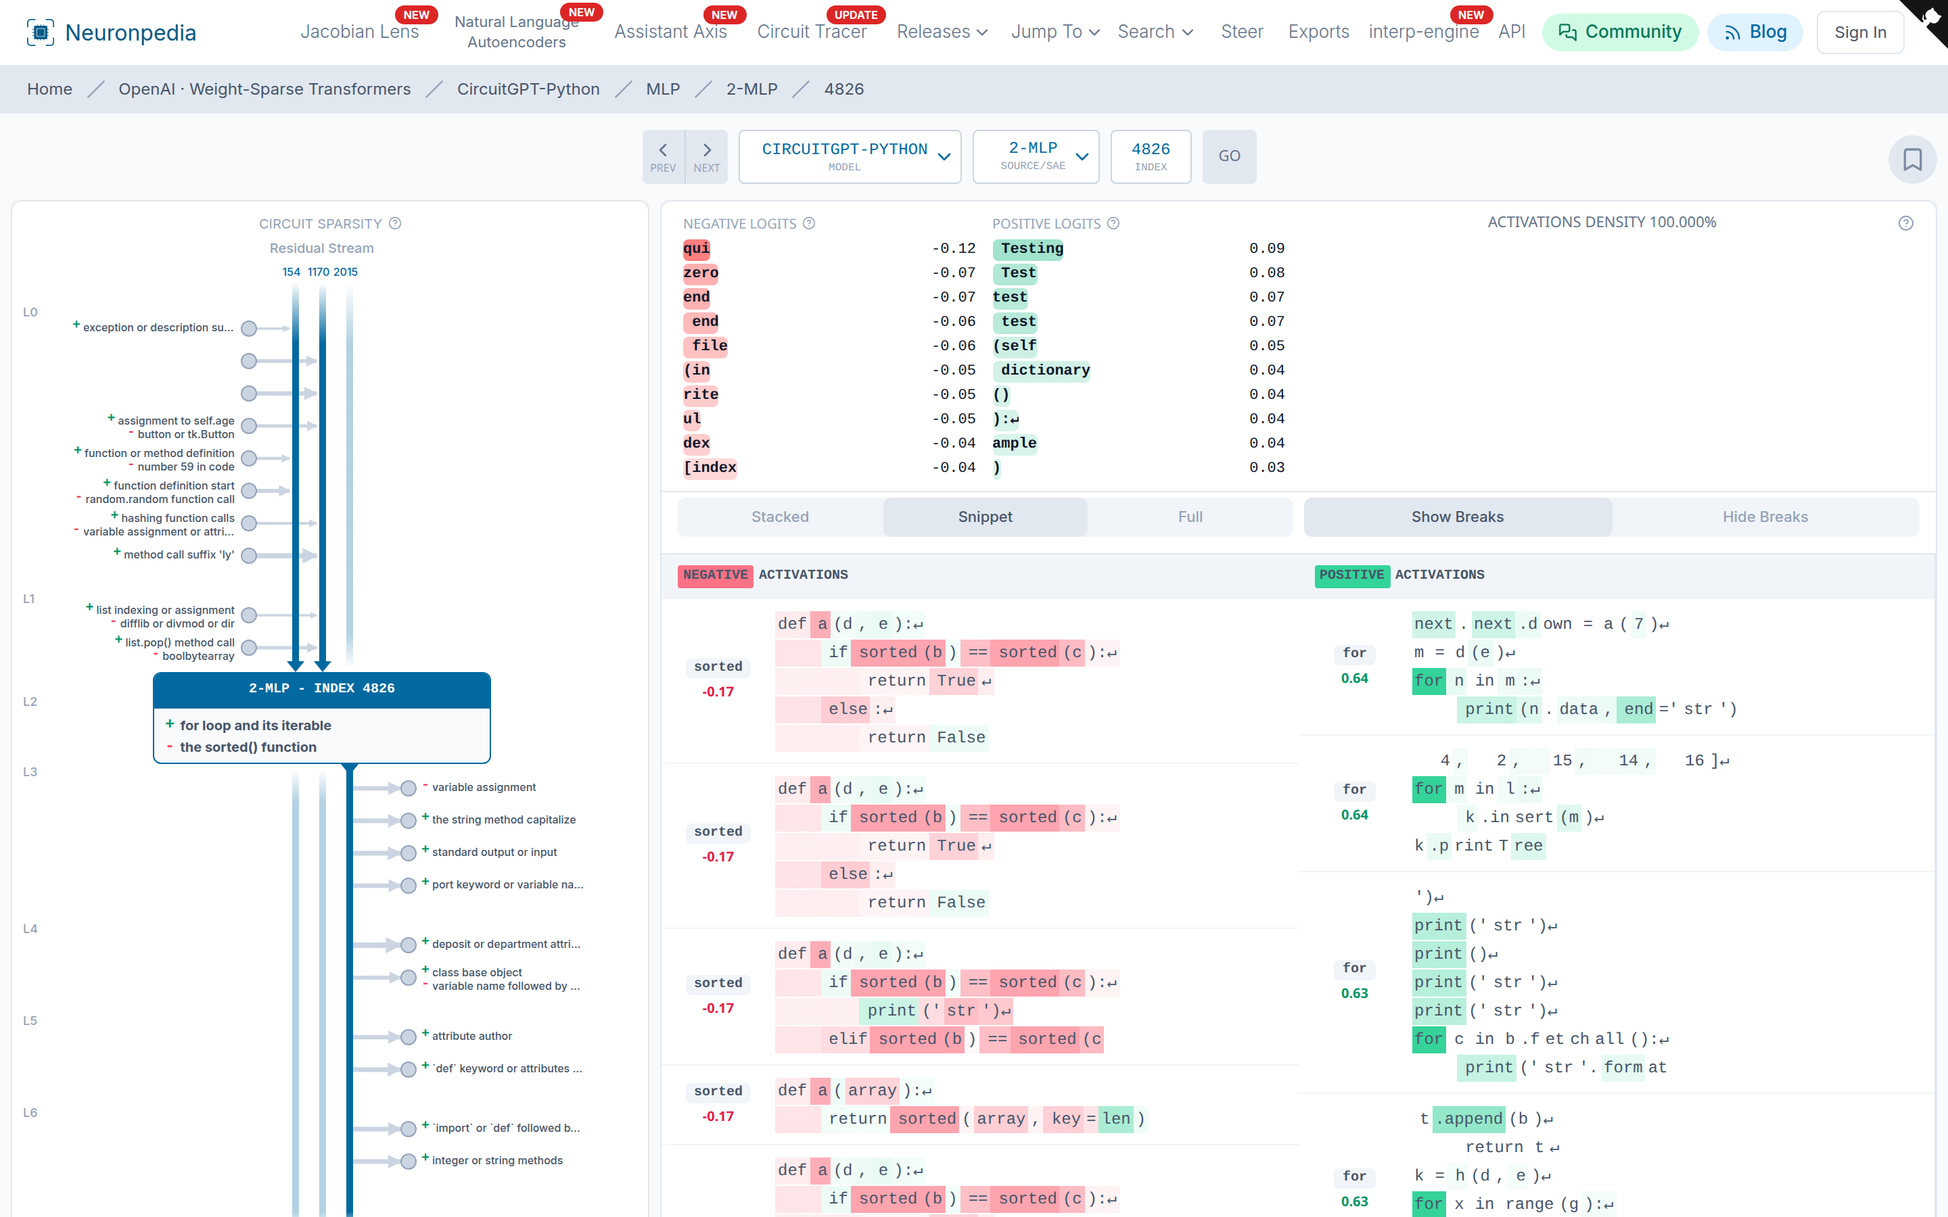Open the Steer page
This screenshot has width=1948, height=1217.
click(1241, 32)
